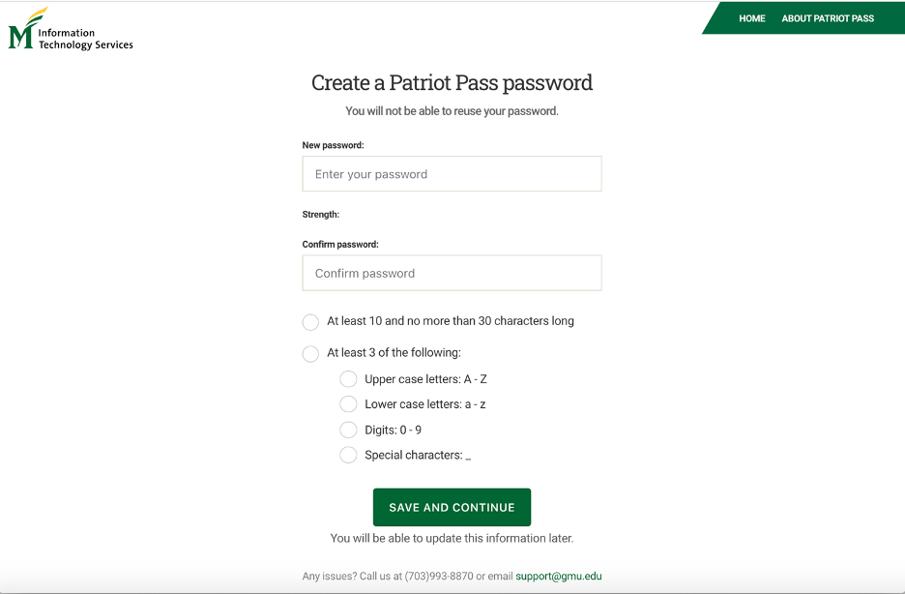This screenshot has width=905, height=594.
Task: Open the ABOUT PATRIOT PASS page
Action: 828,18
